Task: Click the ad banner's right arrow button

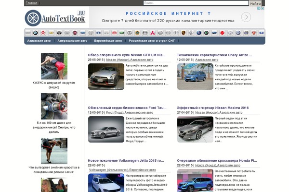Action: (246, 17)
